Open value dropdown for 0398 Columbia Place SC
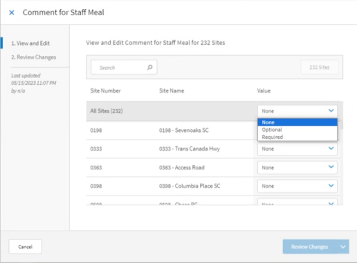The height and width of the screenshot is (263, 357). (x=297, y=186)
